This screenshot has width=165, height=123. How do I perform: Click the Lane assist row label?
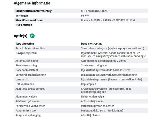[x=22, y=79]
